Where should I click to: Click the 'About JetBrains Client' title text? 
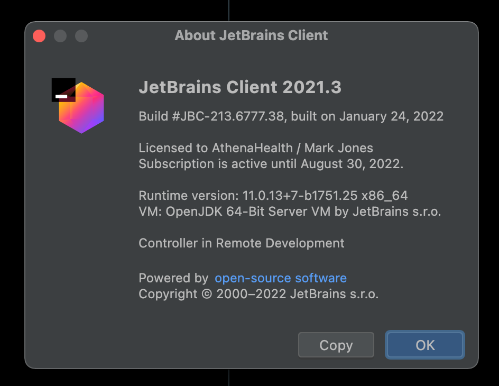click(x=251, y=35)
